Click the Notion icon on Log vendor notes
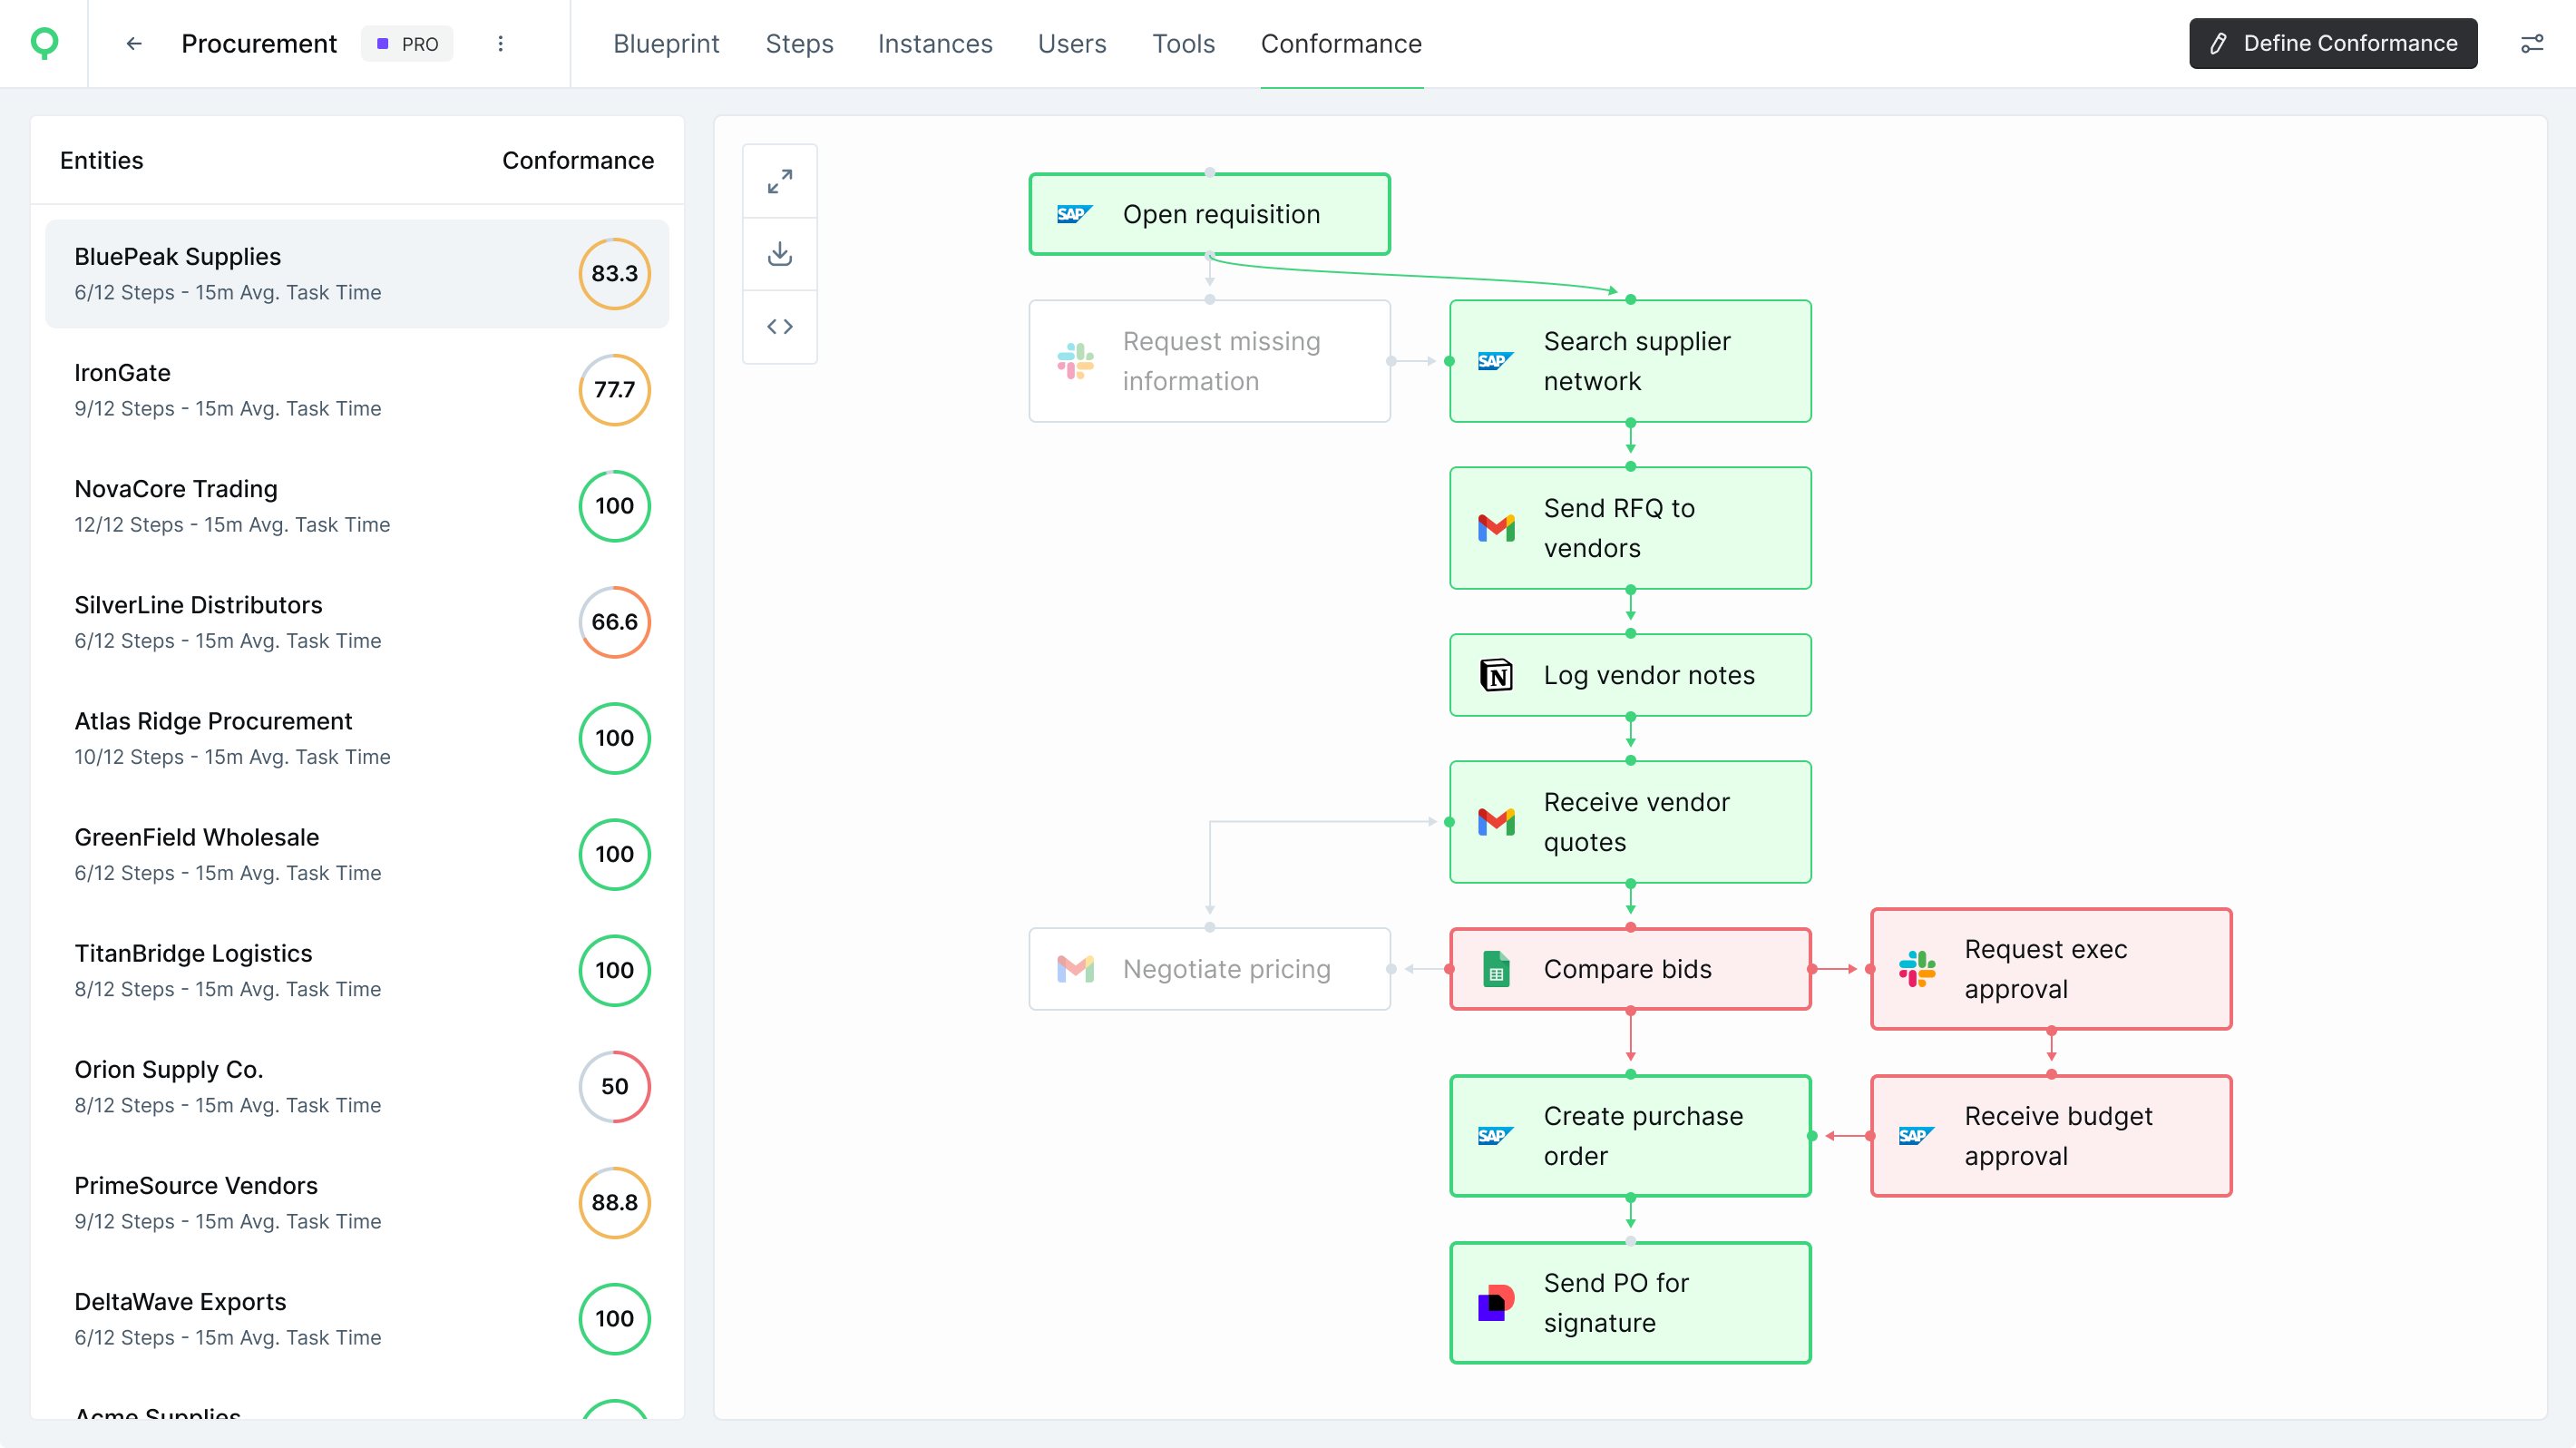Screen dimensions: 2576x1448 coord(1494,675)
